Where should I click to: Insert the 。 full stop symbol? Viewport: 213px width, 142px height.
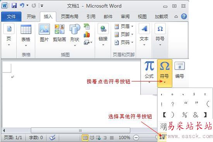click(x=172, y=94)
